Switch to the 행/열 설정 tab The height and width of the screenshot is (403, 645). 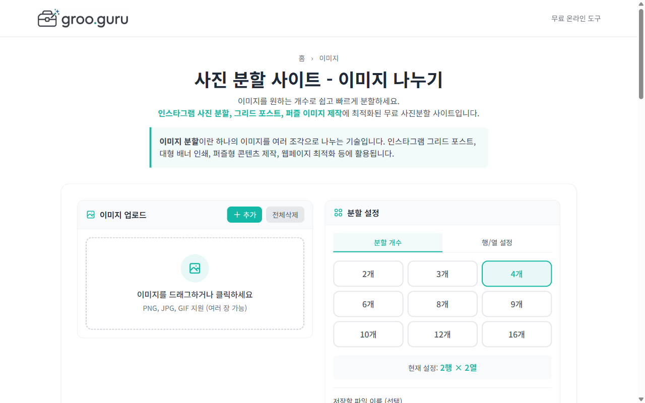498,242
